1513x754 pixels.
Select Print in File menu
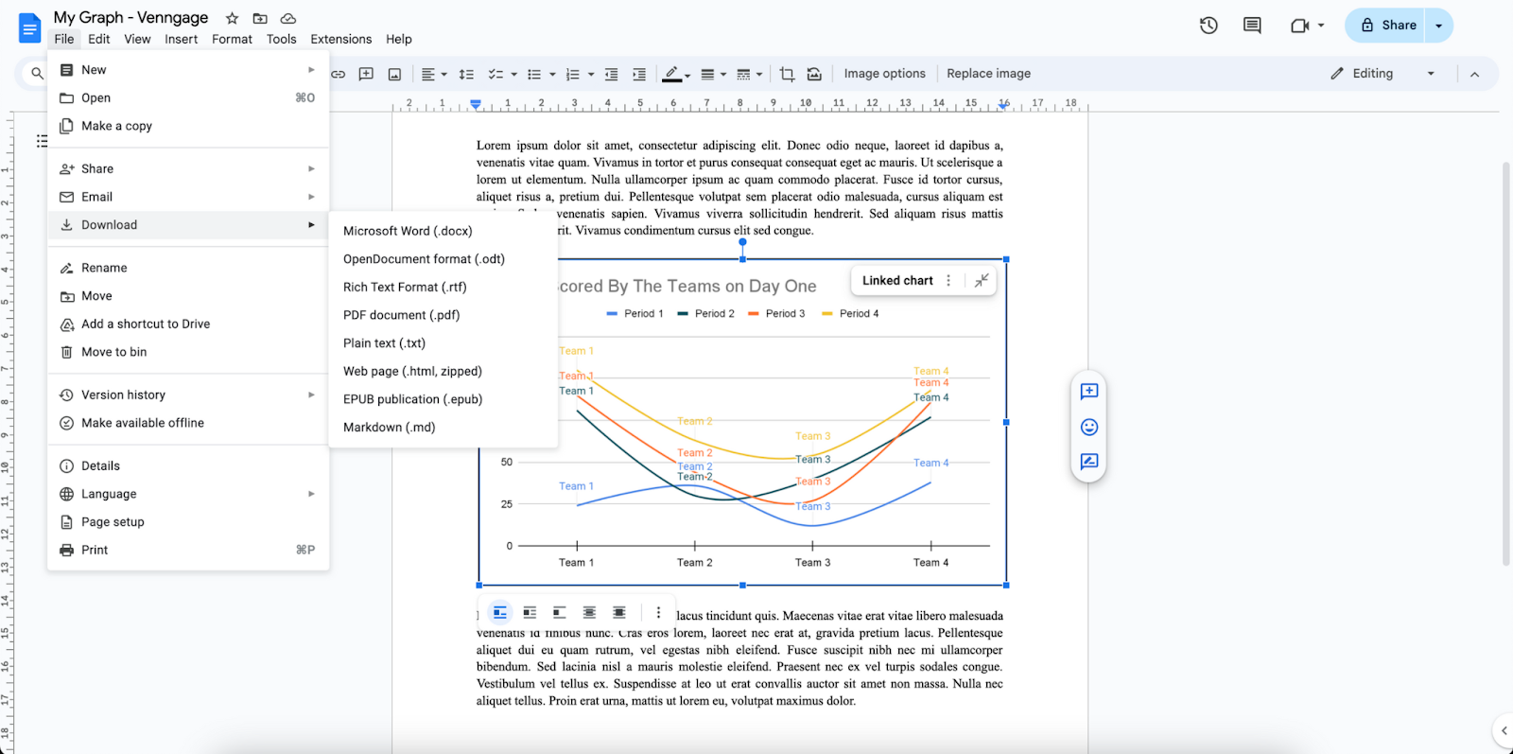click(188, 550)
